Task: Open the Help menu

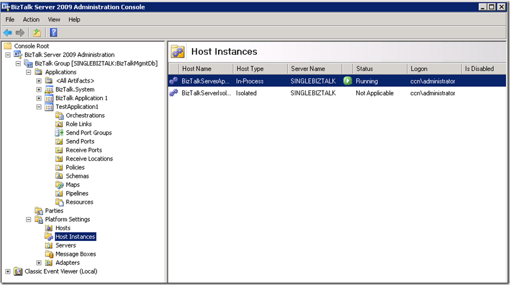Action: pos(74,20)
